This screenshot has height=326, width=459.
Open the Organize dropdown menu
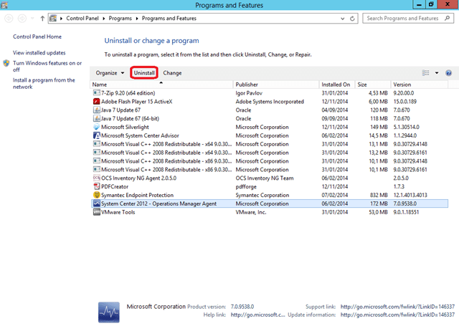coord(110,73)
